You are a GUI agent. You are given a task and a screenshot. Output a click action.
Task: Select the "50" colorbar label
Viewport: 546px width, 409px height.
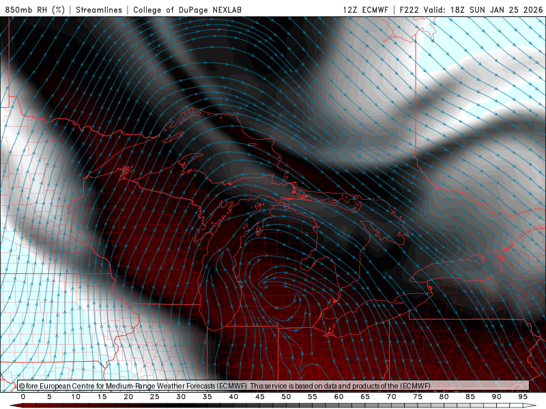(x=286, y=397)
